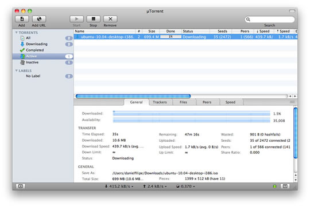The image size is (310, 207).
Task: Click the Downloaded pieces progress bar
Action: click(x=191, y=113)
